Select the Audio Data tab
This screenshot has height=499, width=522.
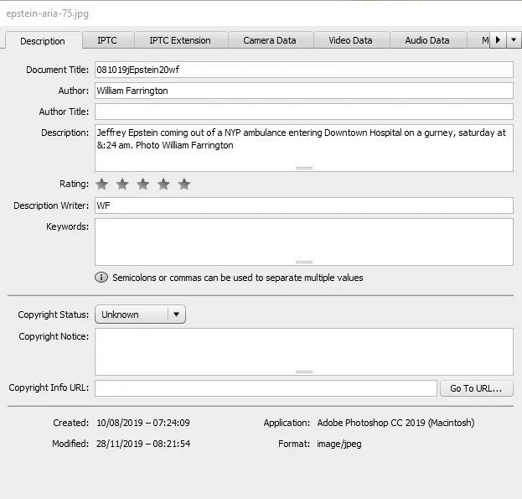(427, 40)
